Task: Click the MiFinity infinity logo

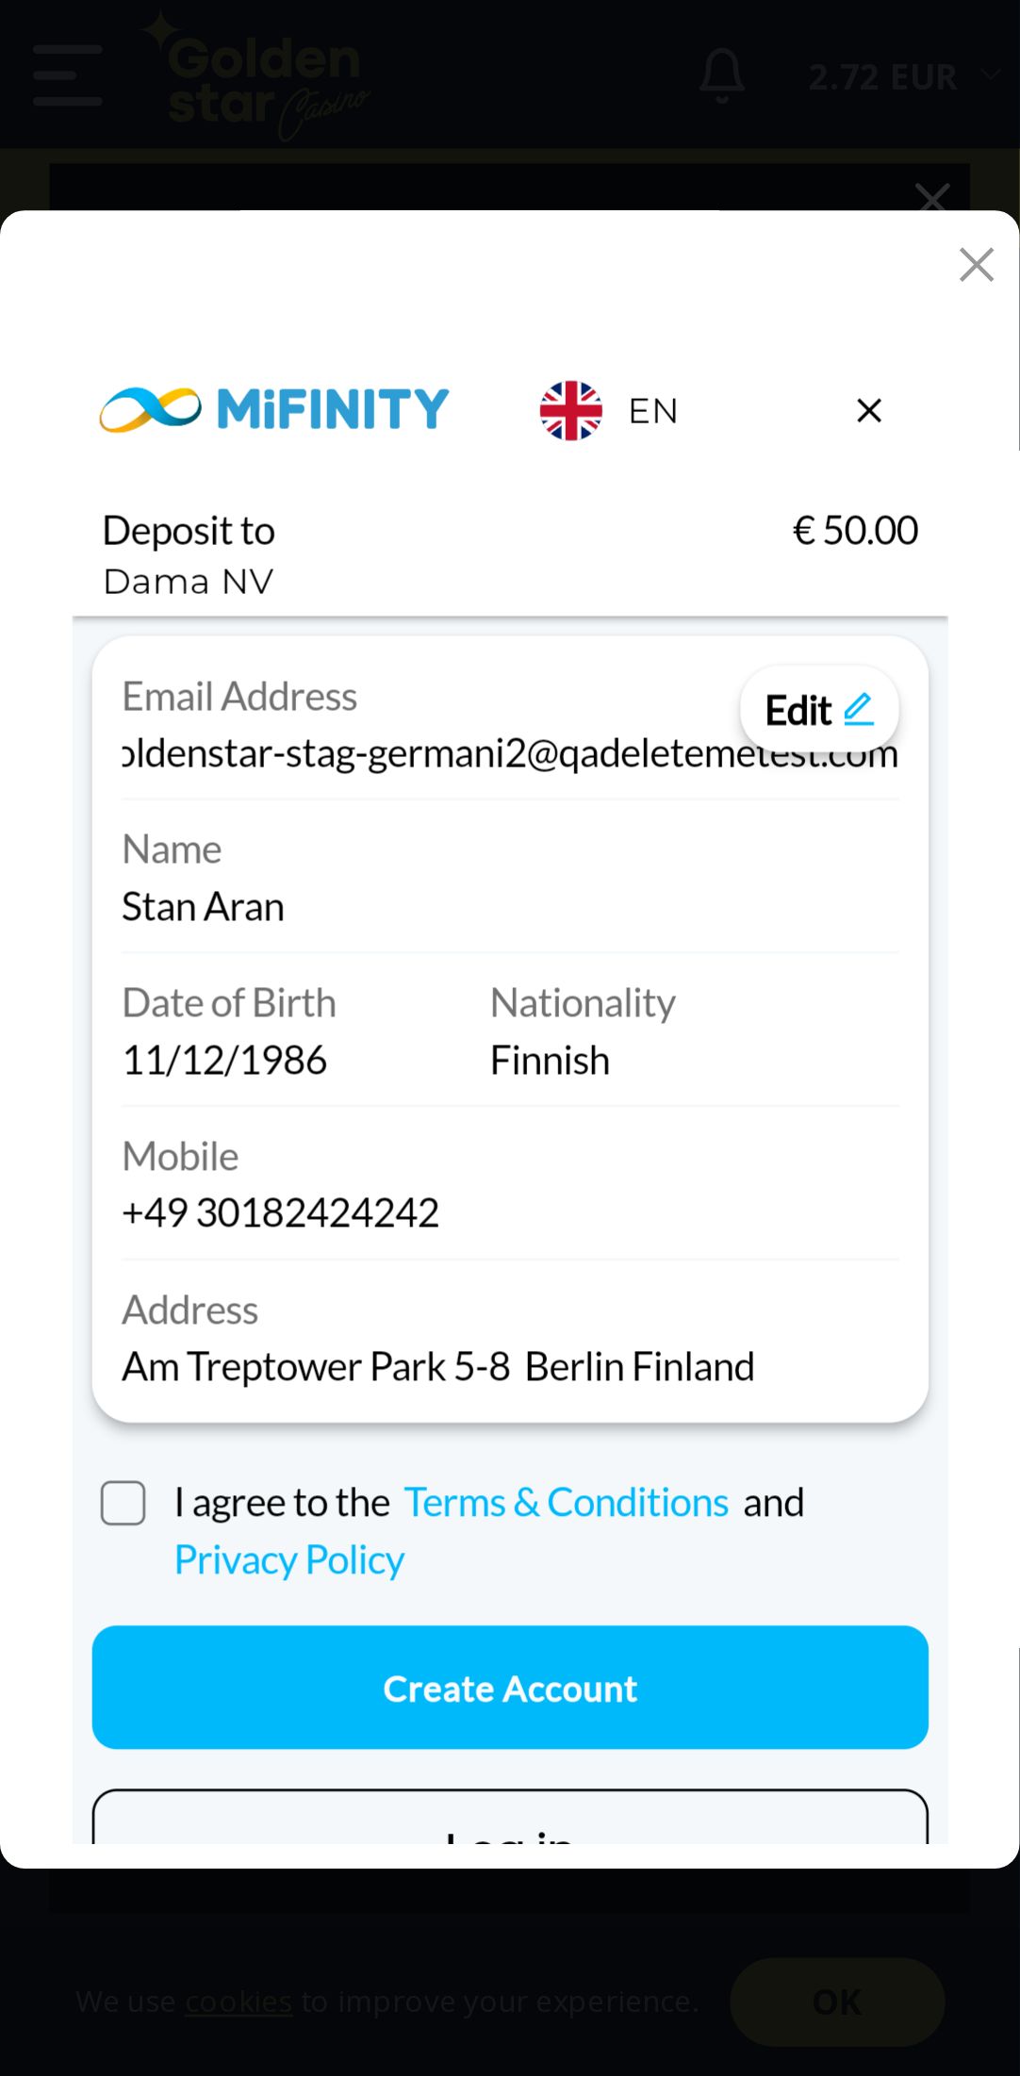Action: pyautogui.click(x=151, y=409)
